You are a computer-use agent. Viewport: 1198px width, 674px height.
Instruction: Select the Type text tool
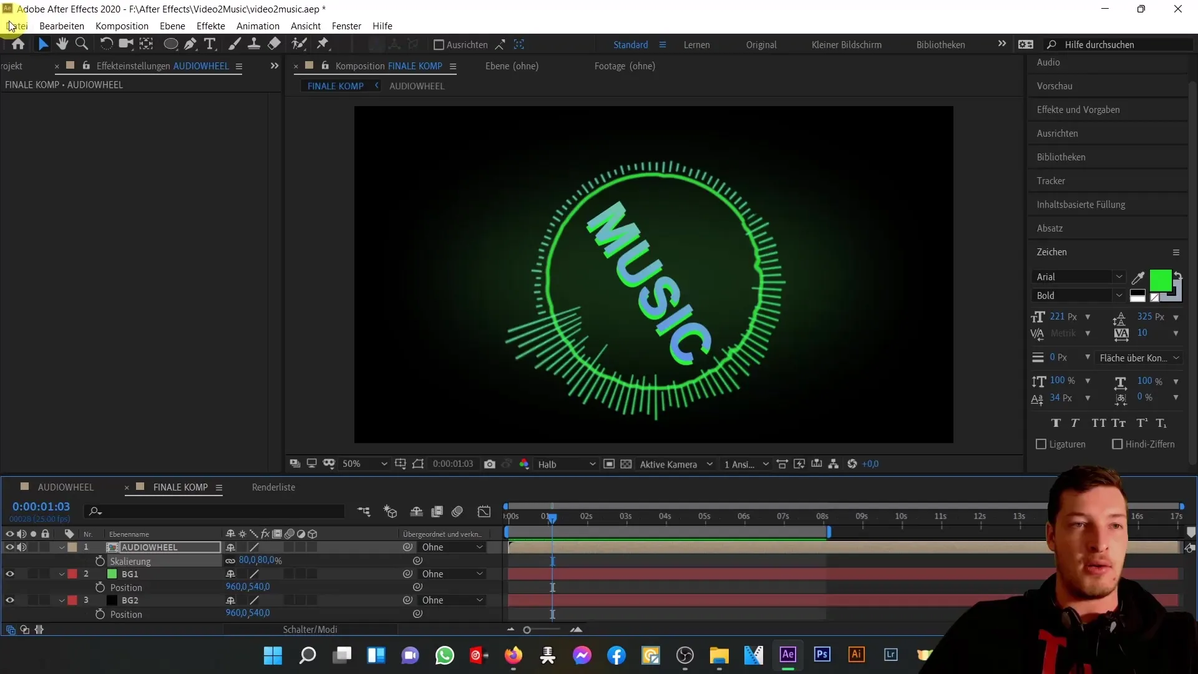tap(210, 44)
